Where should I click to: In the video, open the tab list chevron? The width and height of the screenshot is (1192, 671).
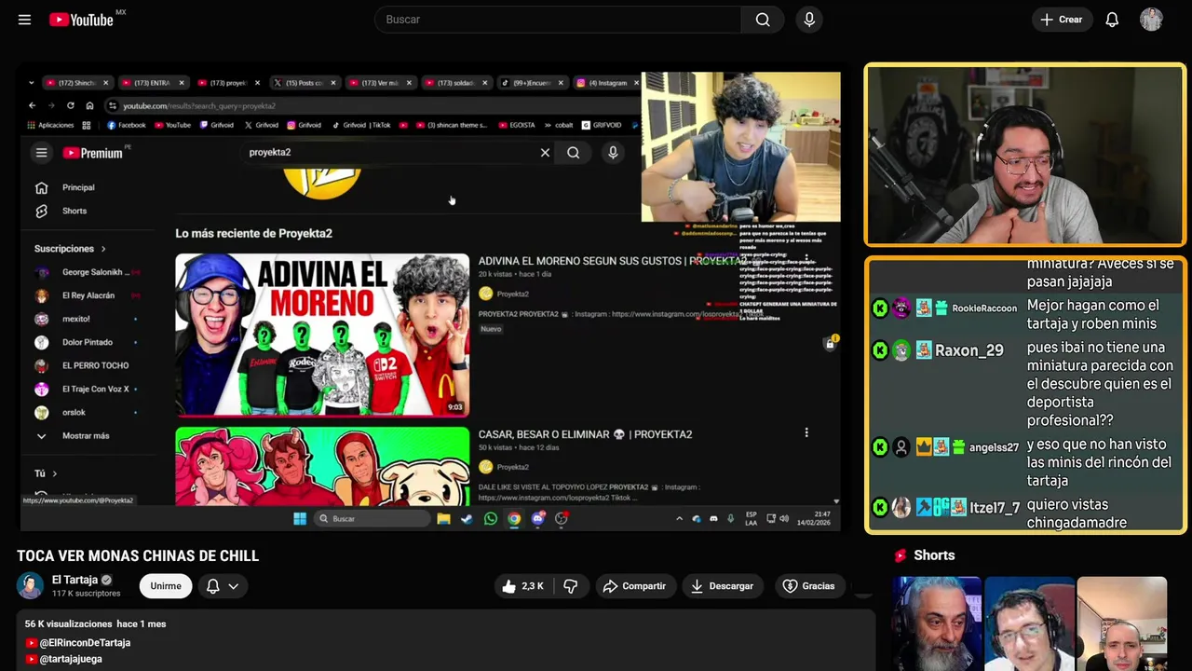(31, 83)
